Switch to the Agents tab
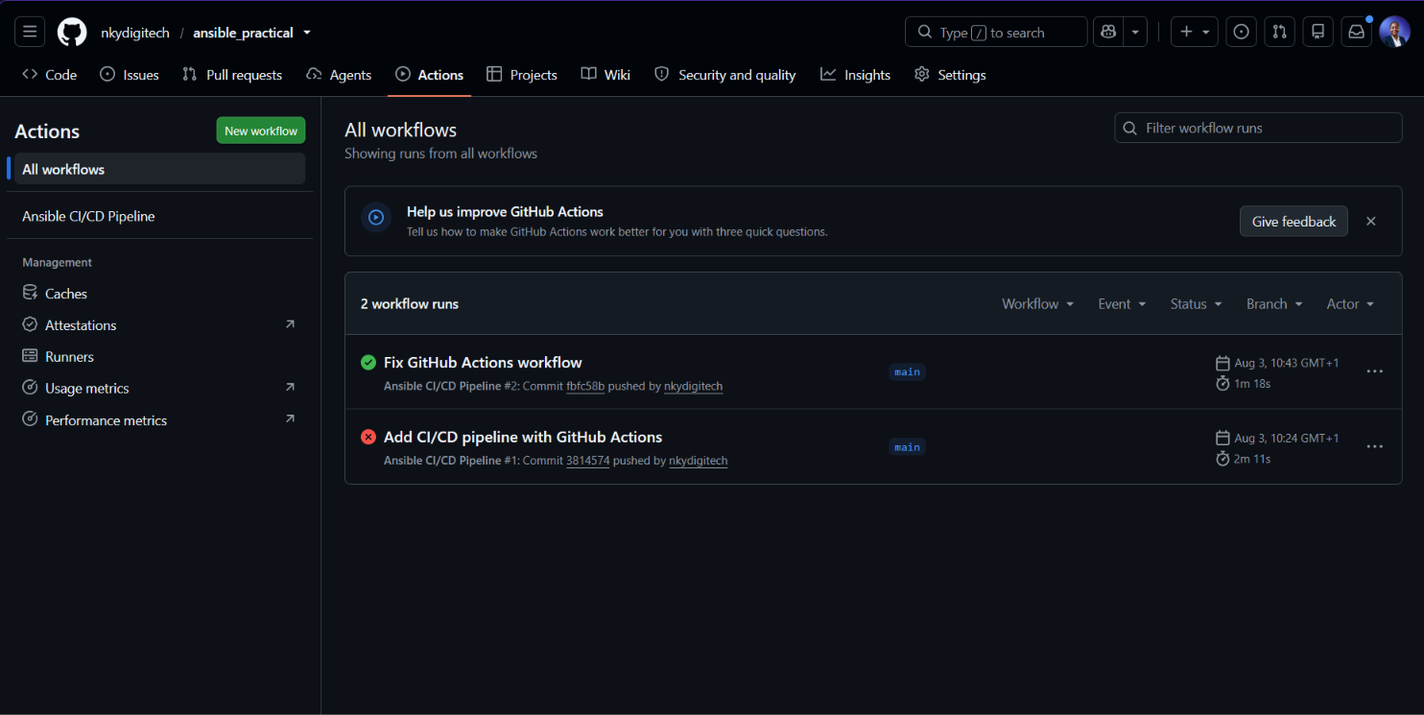This screenshot has width=1424, height=715. 339,75
